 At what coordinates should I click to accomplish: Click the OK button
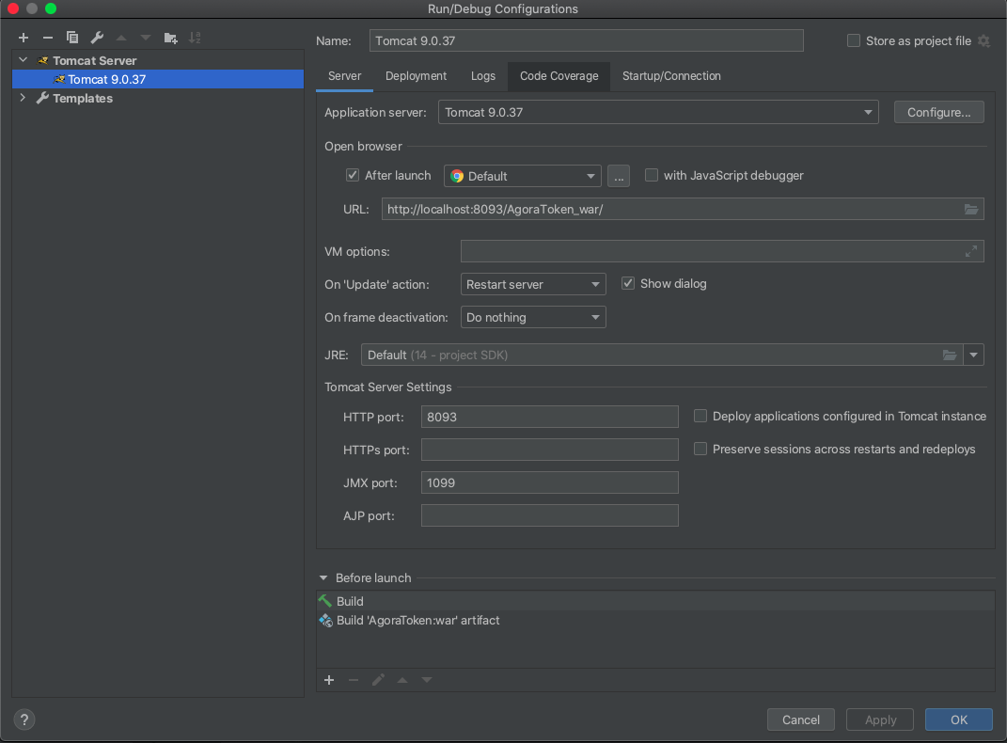coord(959,719)
